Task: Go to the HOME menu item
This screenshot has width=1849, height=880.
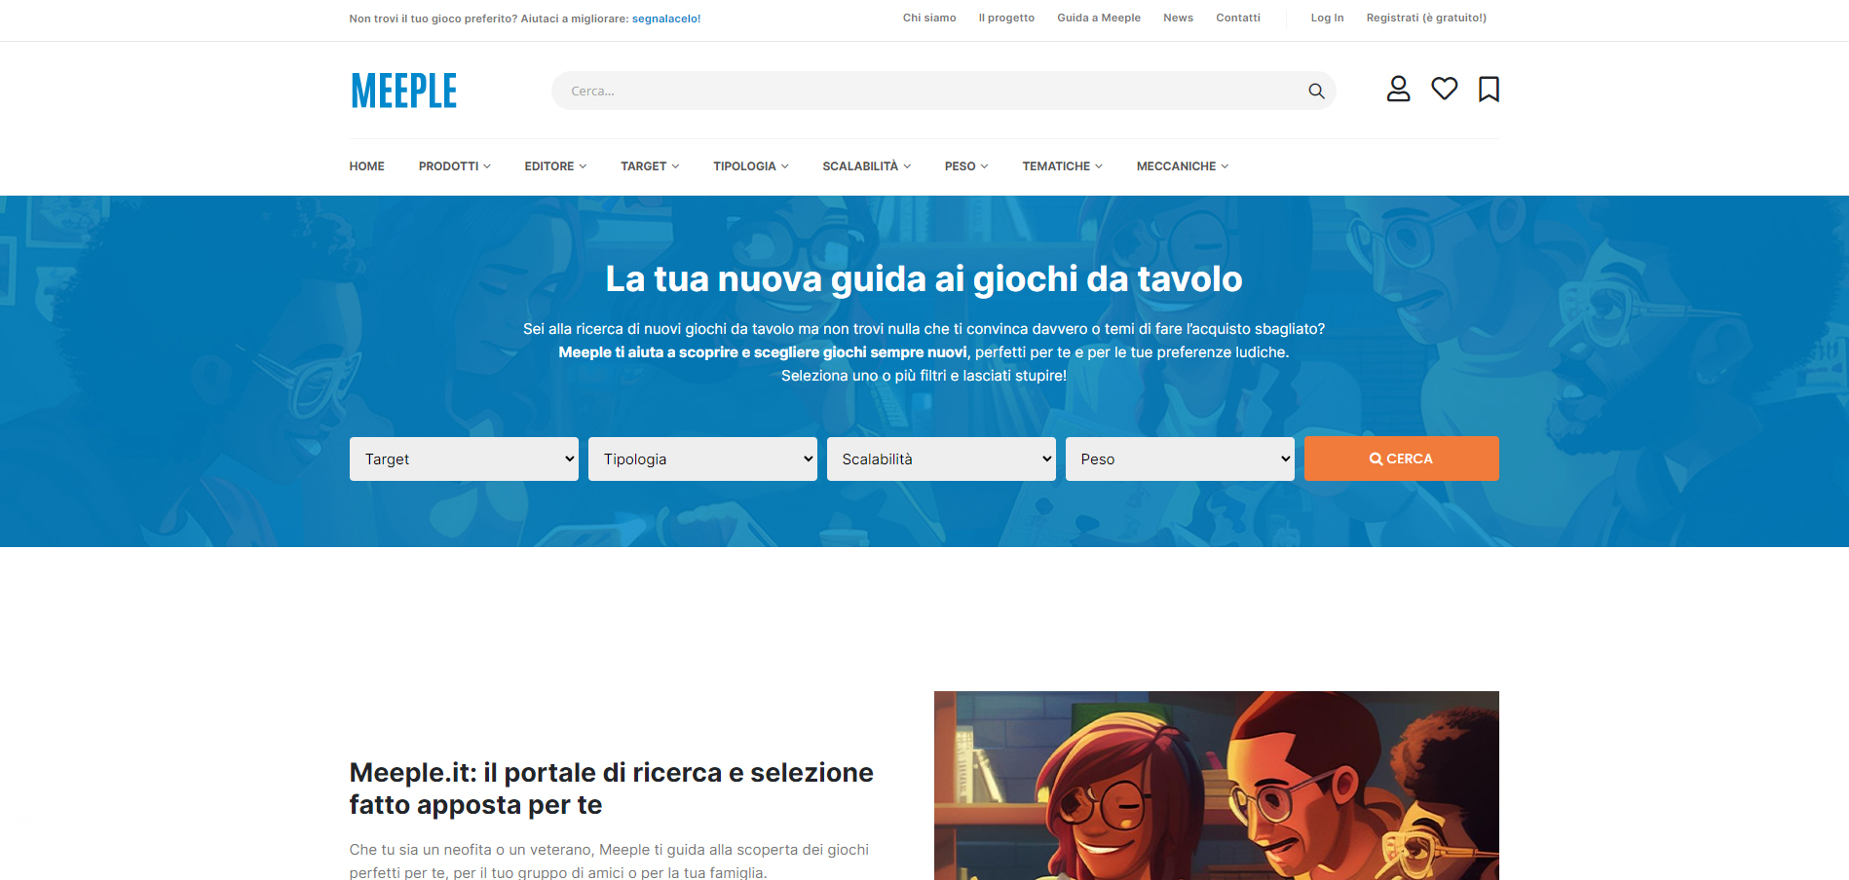Action: click(x=366, y=166)
